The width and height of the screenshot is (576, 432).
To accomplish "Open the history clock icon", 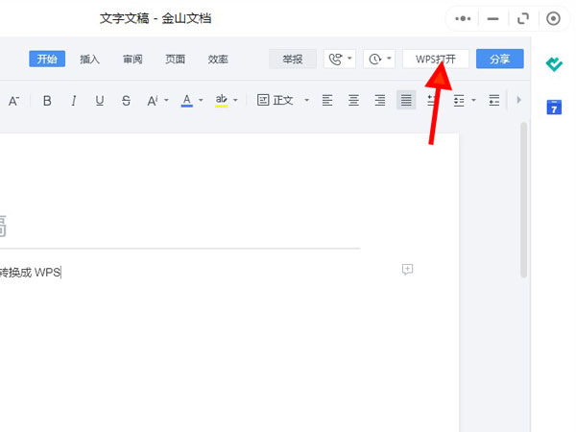I will (374, 60).
